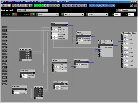Screen dimensions: 138x103
Task: Click the In port of Rezzy module
Action: point(77,43)
